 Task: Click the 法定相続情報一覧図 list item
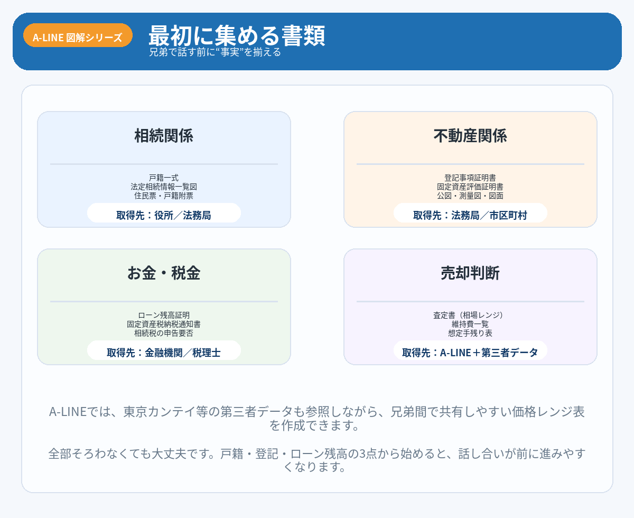click(164, 187)
